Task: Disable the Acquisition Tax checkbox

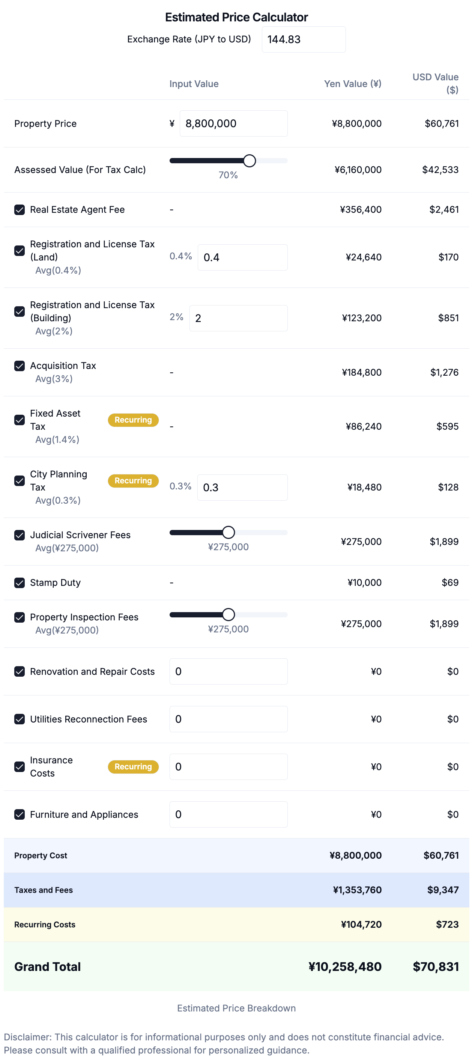Action: click(x=19, y=366)
